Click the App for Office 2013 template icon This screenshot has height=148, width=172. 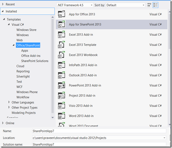coord(62,14)
